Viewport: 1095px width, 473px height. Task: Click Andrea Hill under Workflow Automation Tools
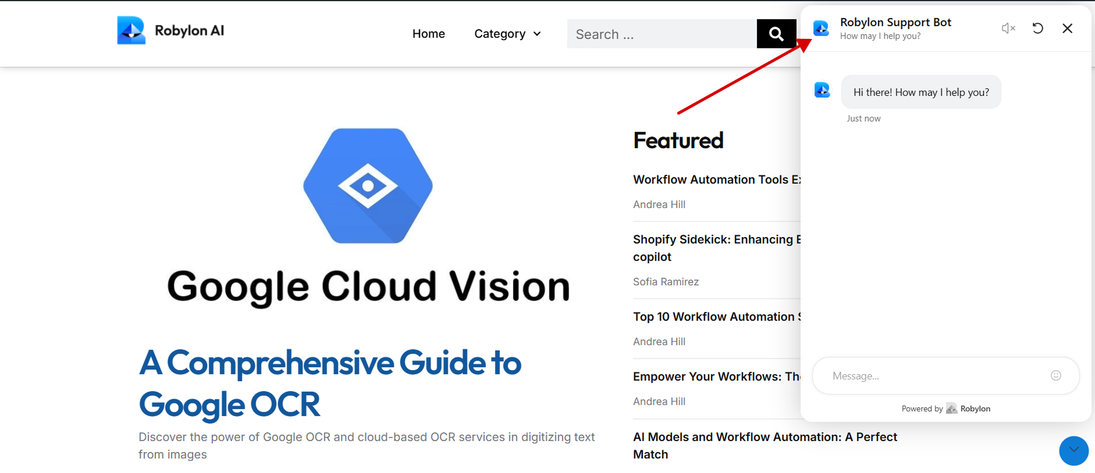pos(659,205)
